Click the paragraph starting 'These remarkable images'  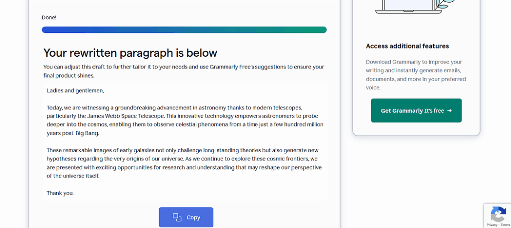click(x=185, y=163)
